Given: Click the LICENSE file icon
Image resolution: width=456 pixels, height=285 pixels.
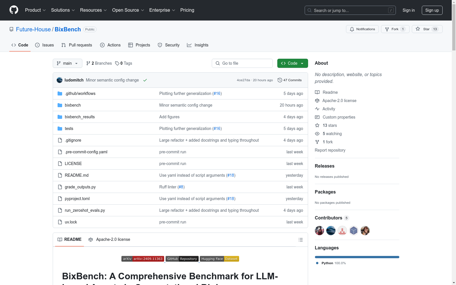Looking at the screenshot, I should pyautogui.click(x=60, y=164).
